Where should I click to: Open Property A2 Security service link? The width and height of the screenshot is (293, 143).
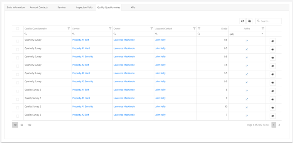(83, 82)
